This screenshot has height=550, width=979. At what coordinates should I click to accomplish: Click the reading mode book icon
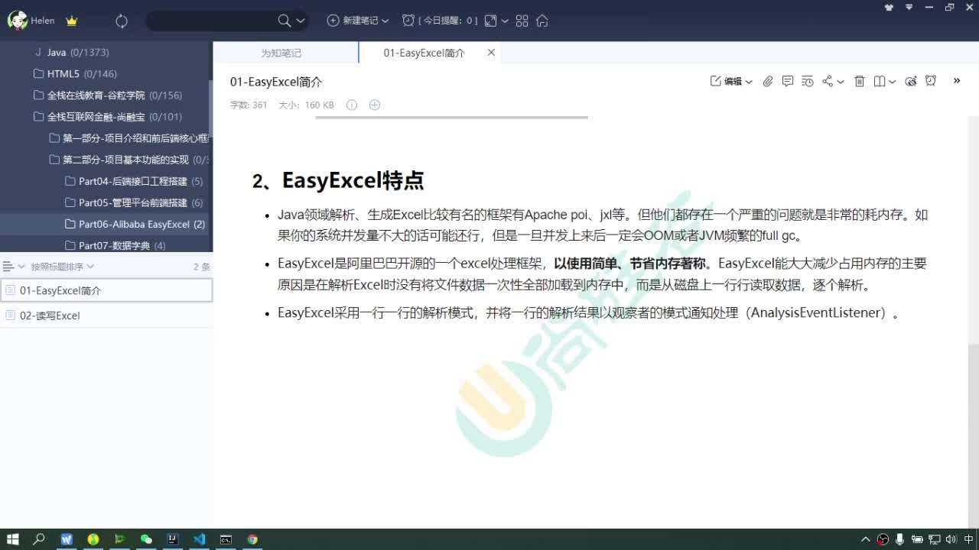click(x=880, y=81)
